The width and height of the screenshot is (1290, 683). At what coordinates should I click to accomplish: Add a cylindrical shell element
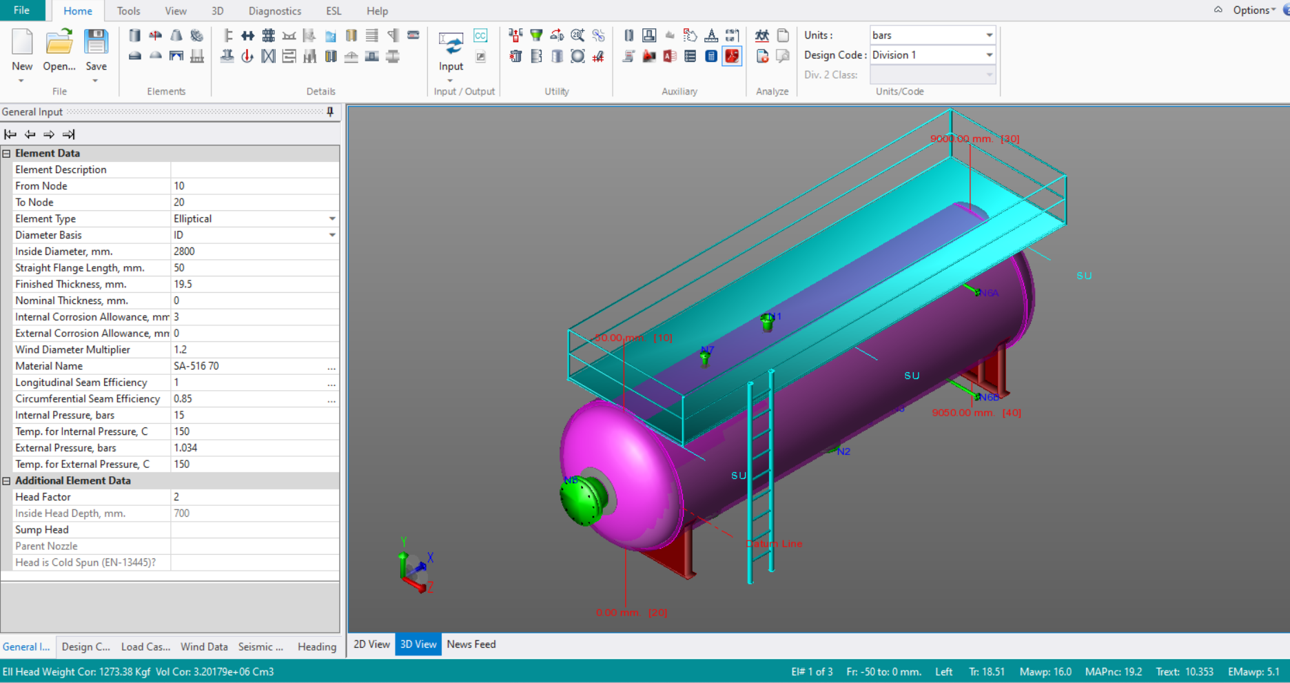(135, 36)
